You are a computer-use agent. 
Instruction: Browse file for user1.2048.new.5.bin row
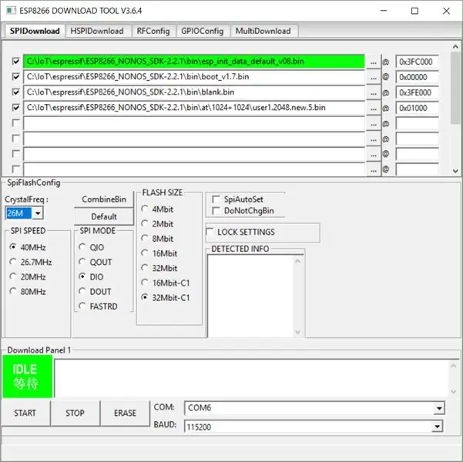tap(374, 108)
